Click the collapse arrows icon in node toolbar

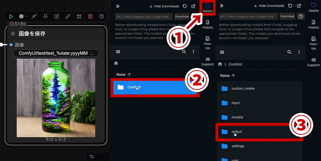(79, 17)
